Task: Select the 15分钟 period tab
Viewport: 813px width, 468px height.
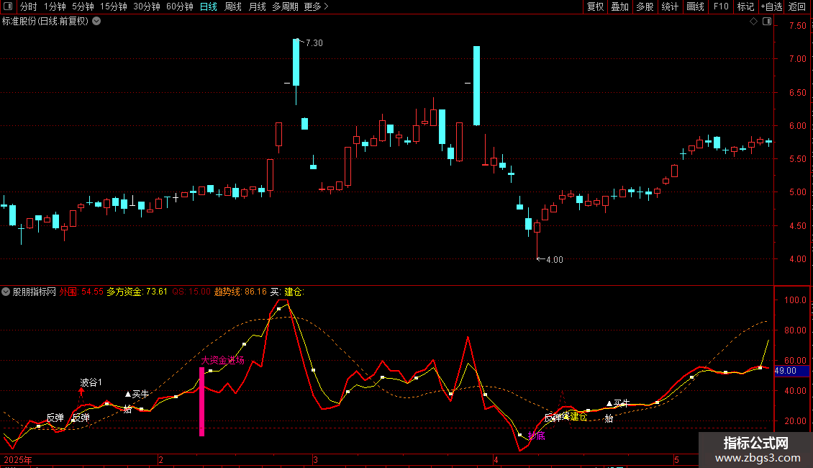Action: (114, 6)
